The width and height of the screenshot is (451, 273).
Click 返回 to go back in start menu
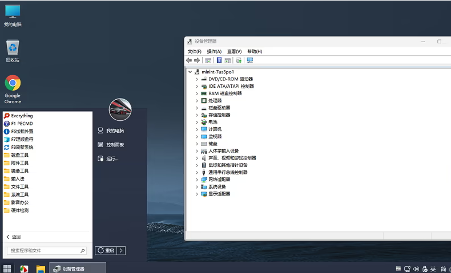click(x=14, y=237)
